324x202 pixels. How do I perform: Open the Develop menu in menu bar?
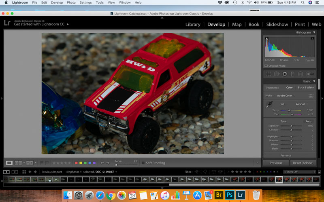(x=57, y=2)
